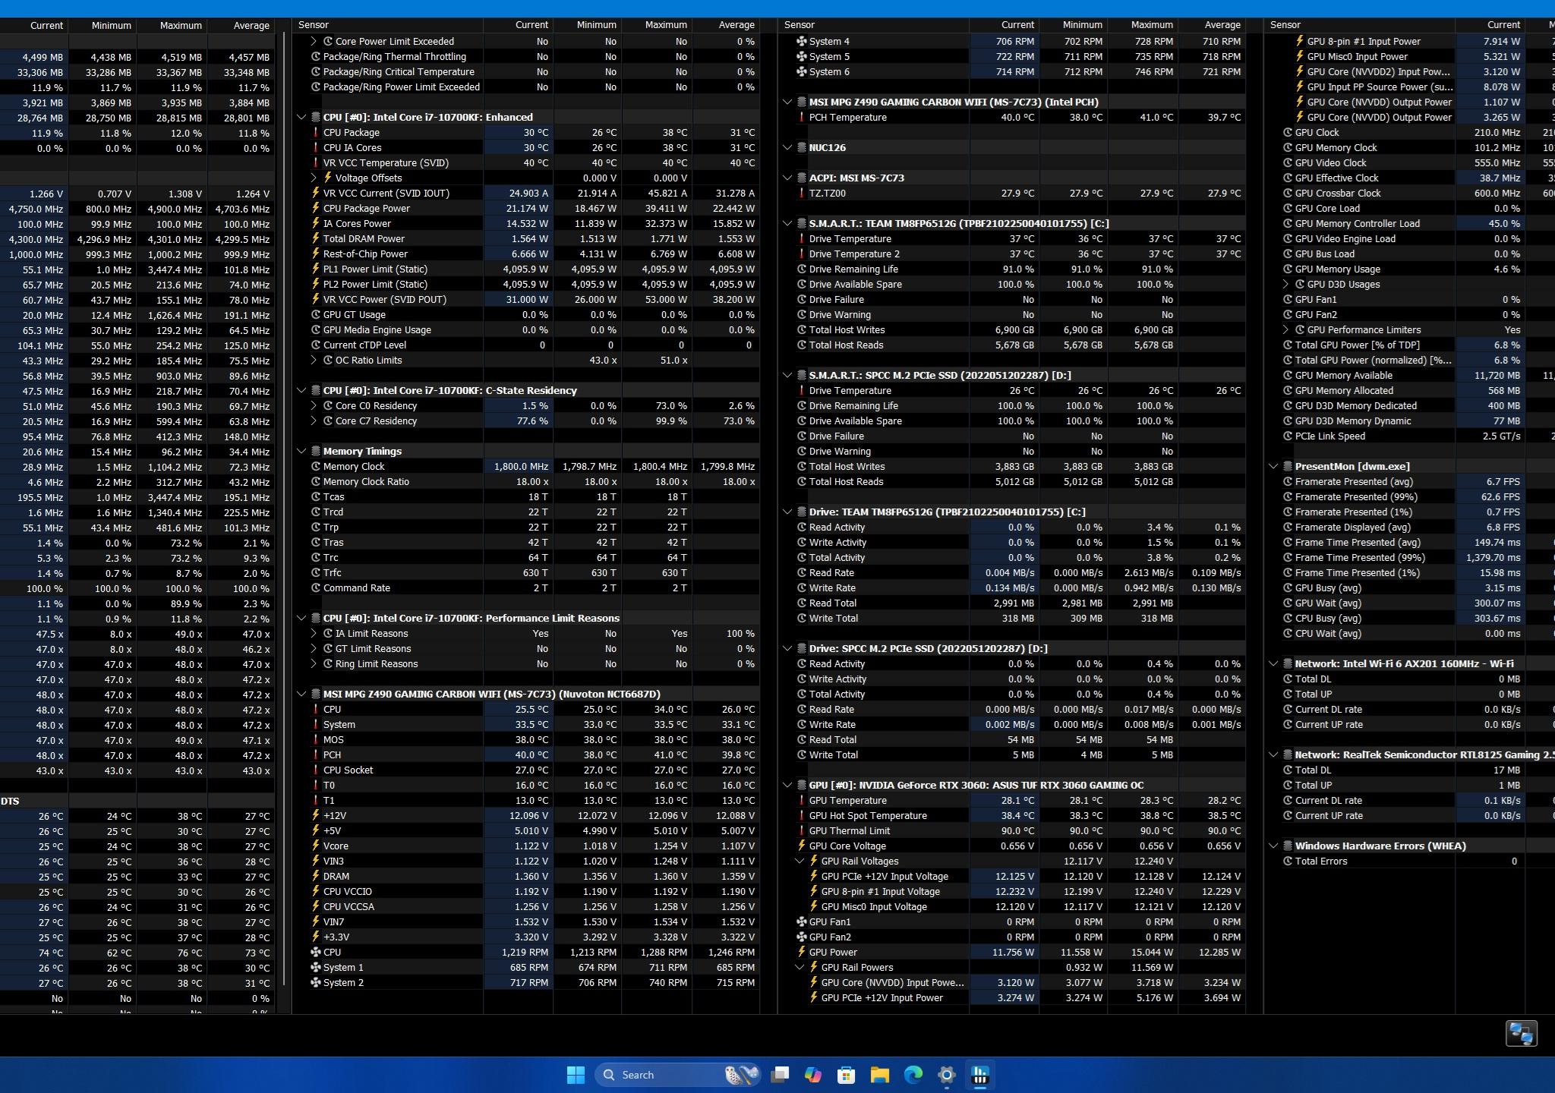Click the HWiNFO tray status icon at bottom right
This screenshot has width=1555, height=1093.
coord(1521,1033)
